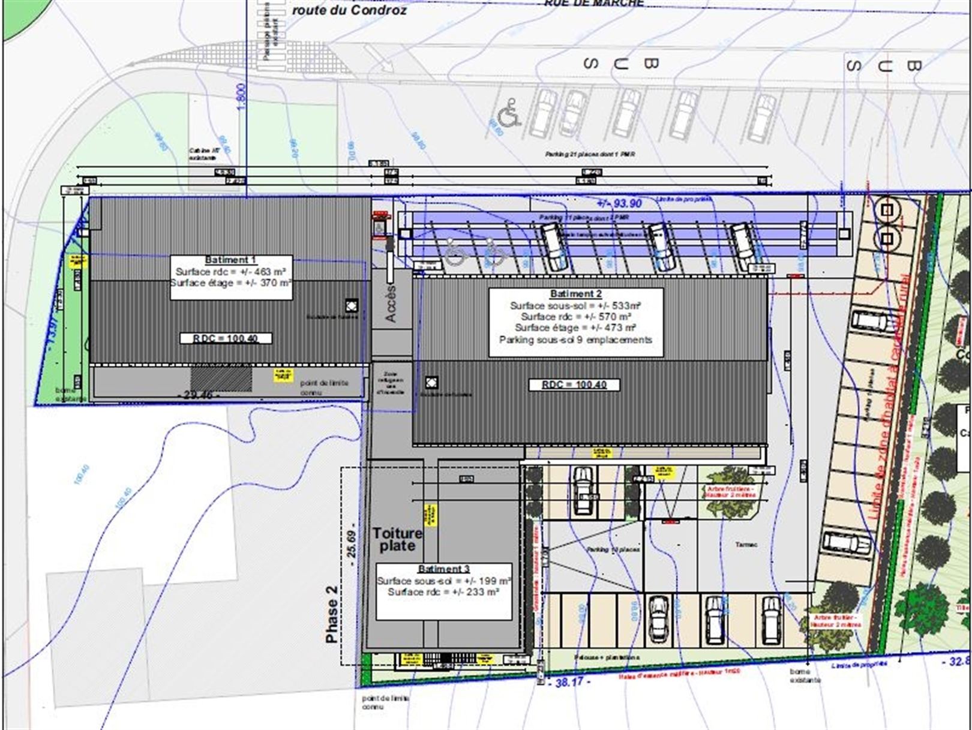
Task: Click the route du Condroz street name
Action: [x=349, y=10]
